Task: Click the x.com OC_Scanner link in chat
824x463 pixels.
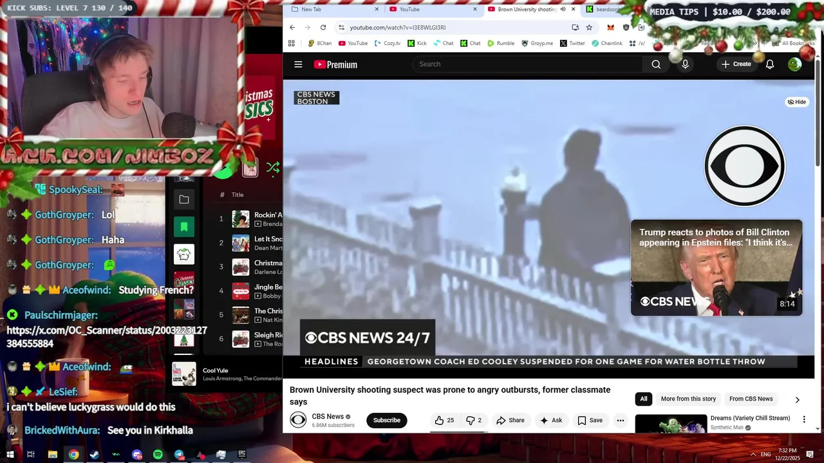Action: pos(107,337)
